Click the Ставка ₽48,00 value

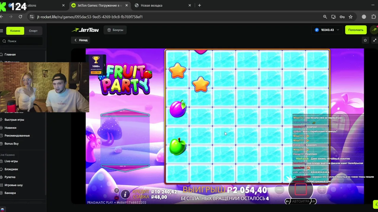pyautogui.click(x=159, y=197)
